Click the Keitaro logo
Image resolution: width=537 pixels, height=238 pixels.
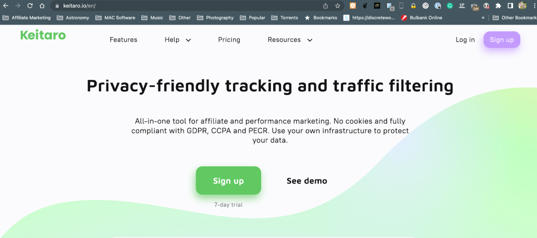[x=43, y=35]
